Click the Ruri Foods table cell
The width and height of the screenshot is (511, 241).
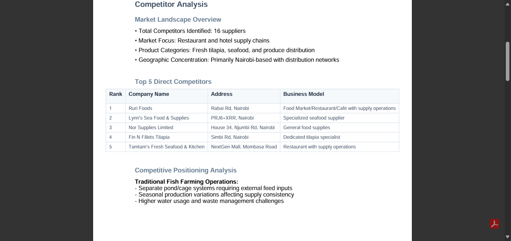pos(167,108)
